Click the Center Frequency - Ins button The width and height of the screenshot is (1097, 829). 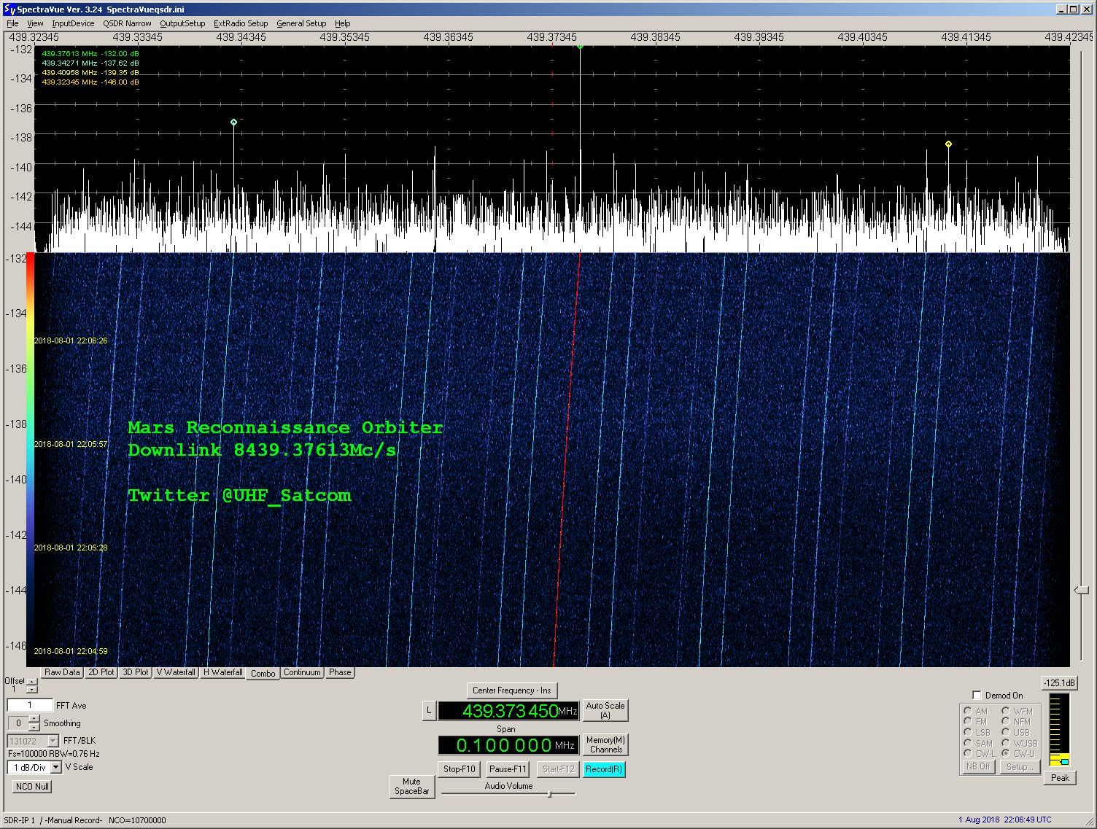511,690
